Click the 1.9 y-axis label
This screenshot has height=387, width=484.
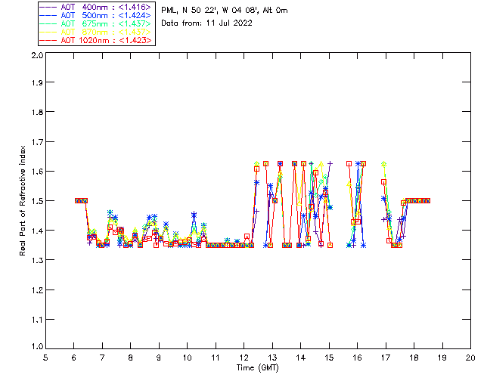pyautogui.click(x=37, y=82)
